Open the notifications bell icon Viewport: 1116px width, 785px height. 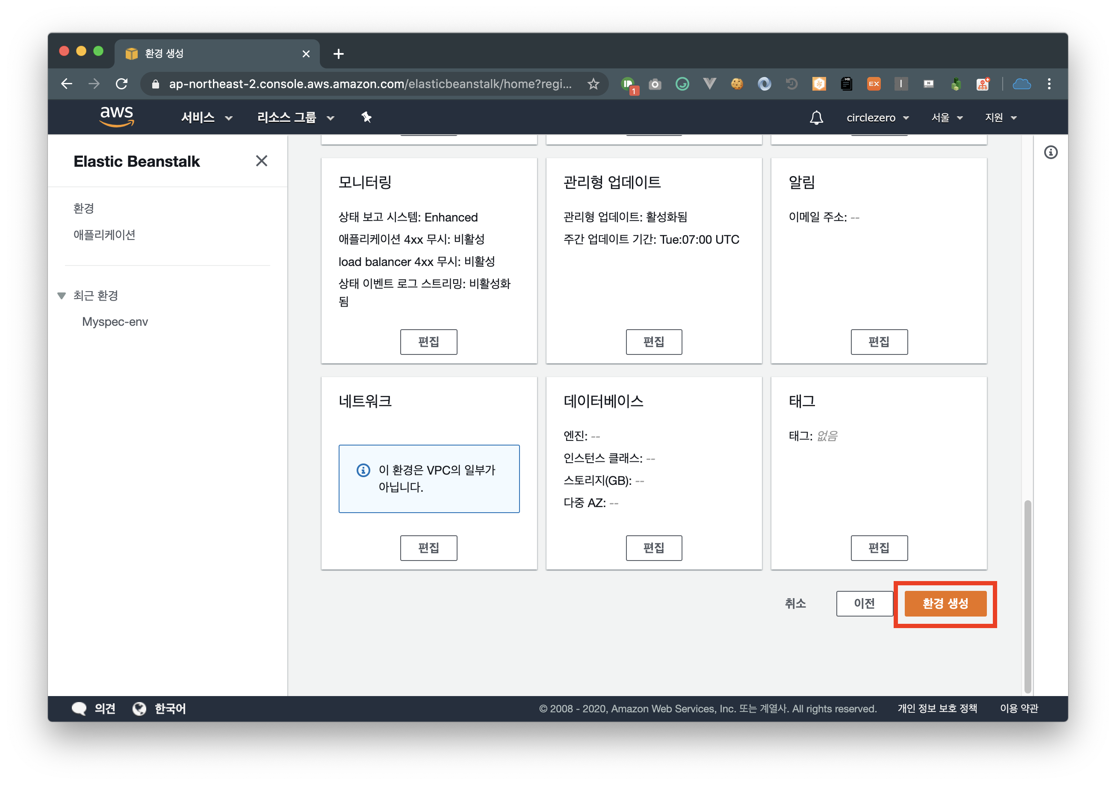pos(816,118)
